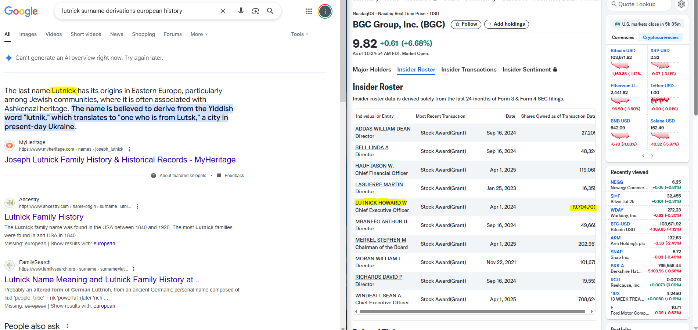Click the magnifier search button in Google
Image resolution: width=698 pixels, height=330 pixels.
point(270,11)
